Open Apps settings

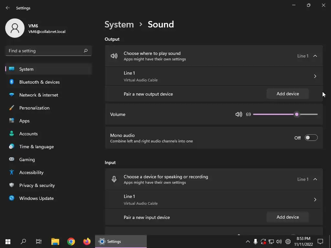pos(48,121)
